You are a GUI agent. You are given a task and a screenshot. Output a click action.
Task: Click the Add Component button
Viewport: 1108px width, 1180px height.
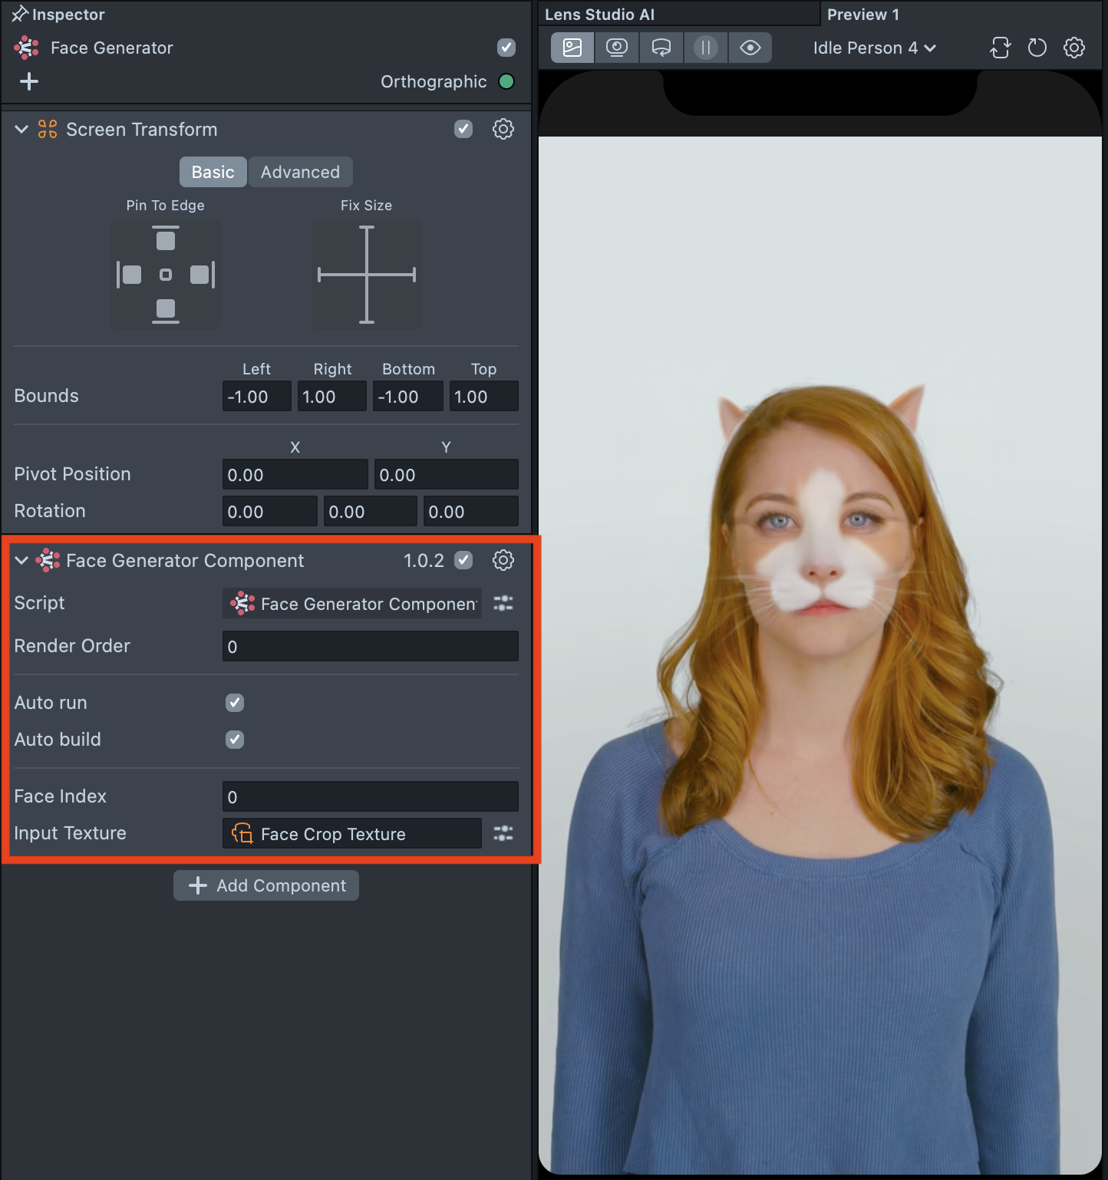[266, 885]
